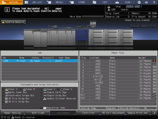Open the Controller button

click(x=88, y=113)
